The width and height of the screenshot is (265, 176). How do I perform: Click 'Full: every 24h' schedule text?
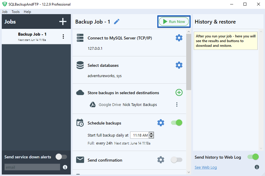point(100,143)
